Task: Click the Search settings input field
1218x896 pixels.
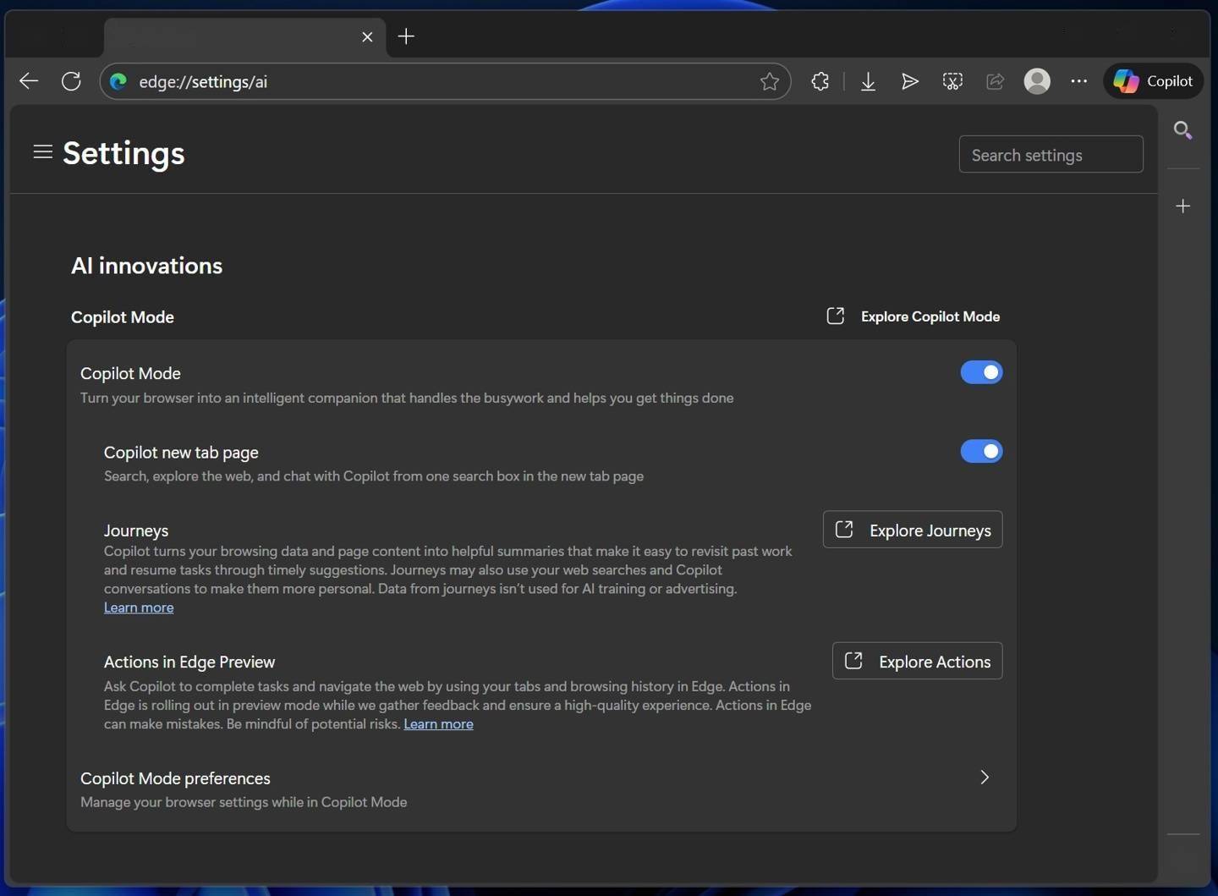Action: [x=1051, y=155]
